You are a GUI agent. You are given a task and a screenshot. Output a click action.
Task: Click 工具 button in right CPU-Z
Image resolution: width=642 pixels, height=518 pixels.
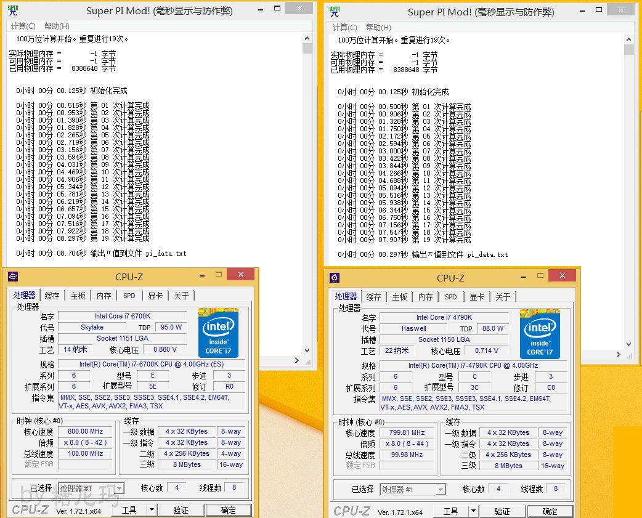[x=451, y=511]
